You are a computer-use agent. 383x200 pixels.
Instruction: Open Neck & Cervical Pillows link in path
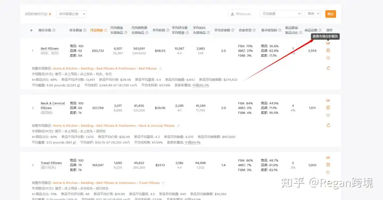[x=156, y=126]
